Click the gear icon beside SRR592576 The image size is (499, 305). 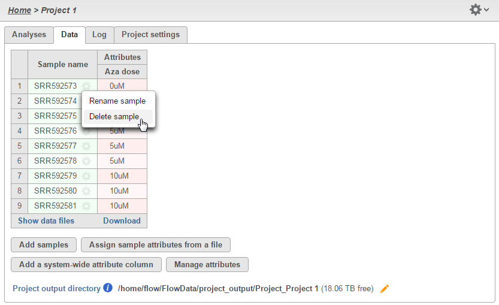click(x=86, y=131)
